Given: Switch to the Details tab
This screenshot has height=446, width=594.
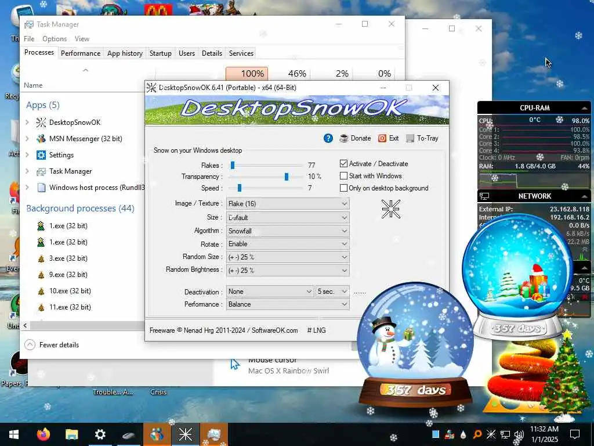Looking at the screenshot, I should coord(212,53).
